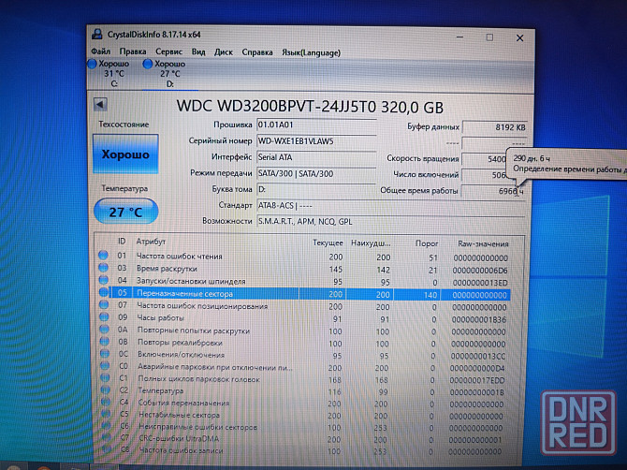Image resolution: width=627 pixels, height=470 pixels.
Task: Open the Вид menu
Action: (198, 52)
